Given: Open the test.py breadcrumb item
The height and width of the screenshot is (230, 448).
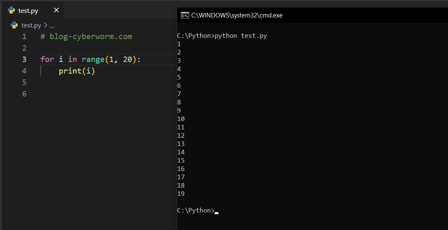Looking at the screenshot, I should click(x=31, y=25).
